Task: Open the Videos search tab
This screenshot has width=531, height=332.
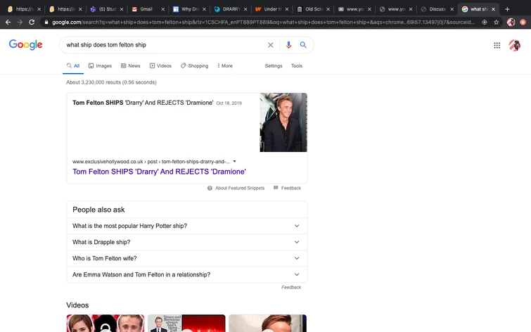Action: tap(160, 65)
